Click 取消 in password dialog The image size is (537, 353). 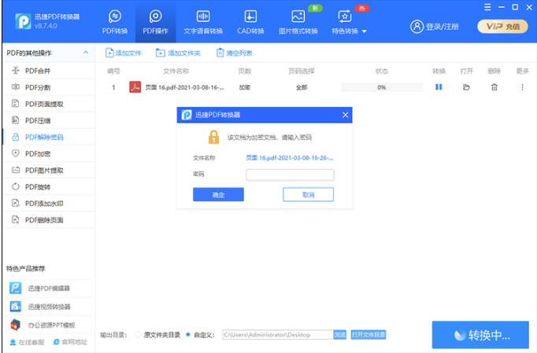pos(308,195)
